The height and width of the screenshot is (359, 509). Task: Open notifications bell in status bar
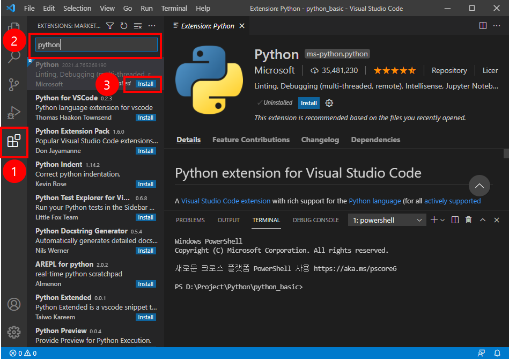[x=497, y=353]
